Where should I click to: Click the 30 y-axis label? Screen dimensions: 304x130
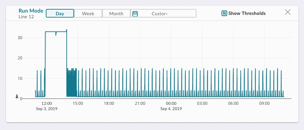pos(20,37)
